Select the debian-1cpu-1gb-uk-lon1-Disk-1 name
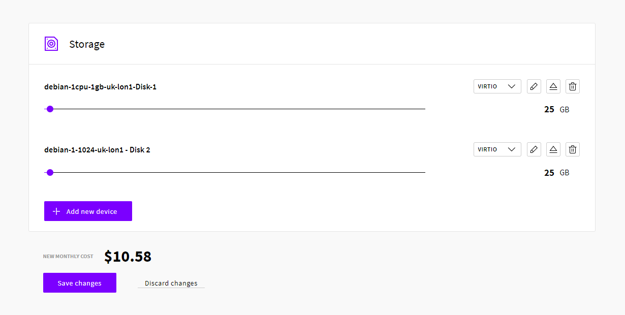Viewport: 625px width, 315px height. 100,87
